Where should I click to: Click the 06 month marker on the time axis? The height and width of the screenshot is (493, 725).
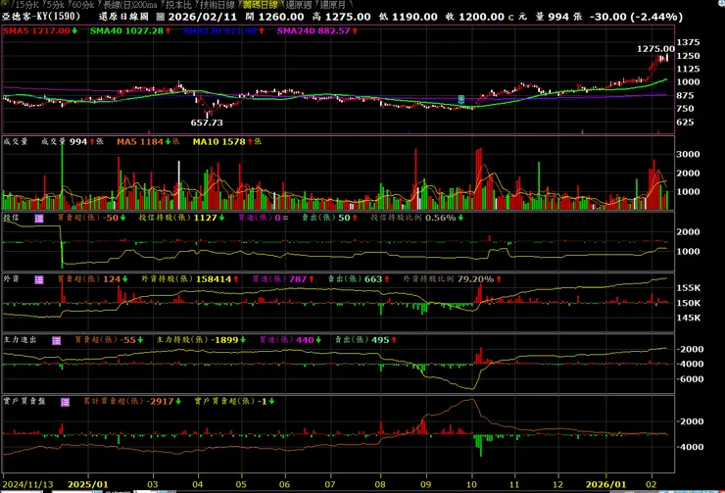(x=284, y=485)
